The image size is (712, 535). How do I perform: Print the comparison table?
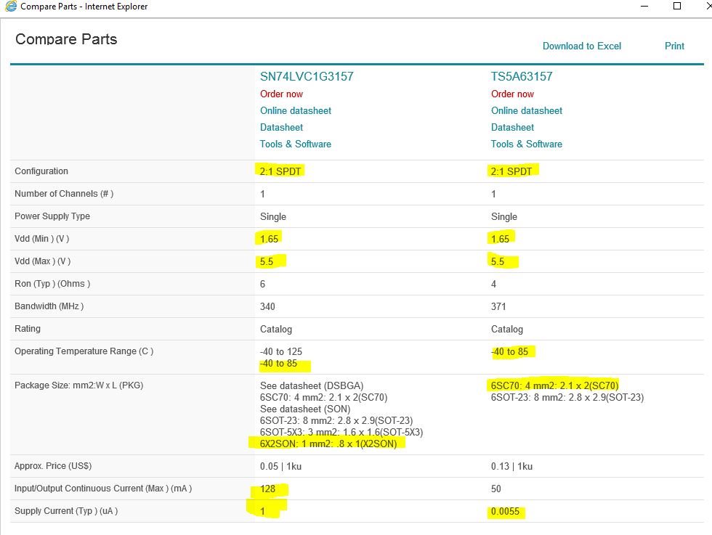click(674, 46)
